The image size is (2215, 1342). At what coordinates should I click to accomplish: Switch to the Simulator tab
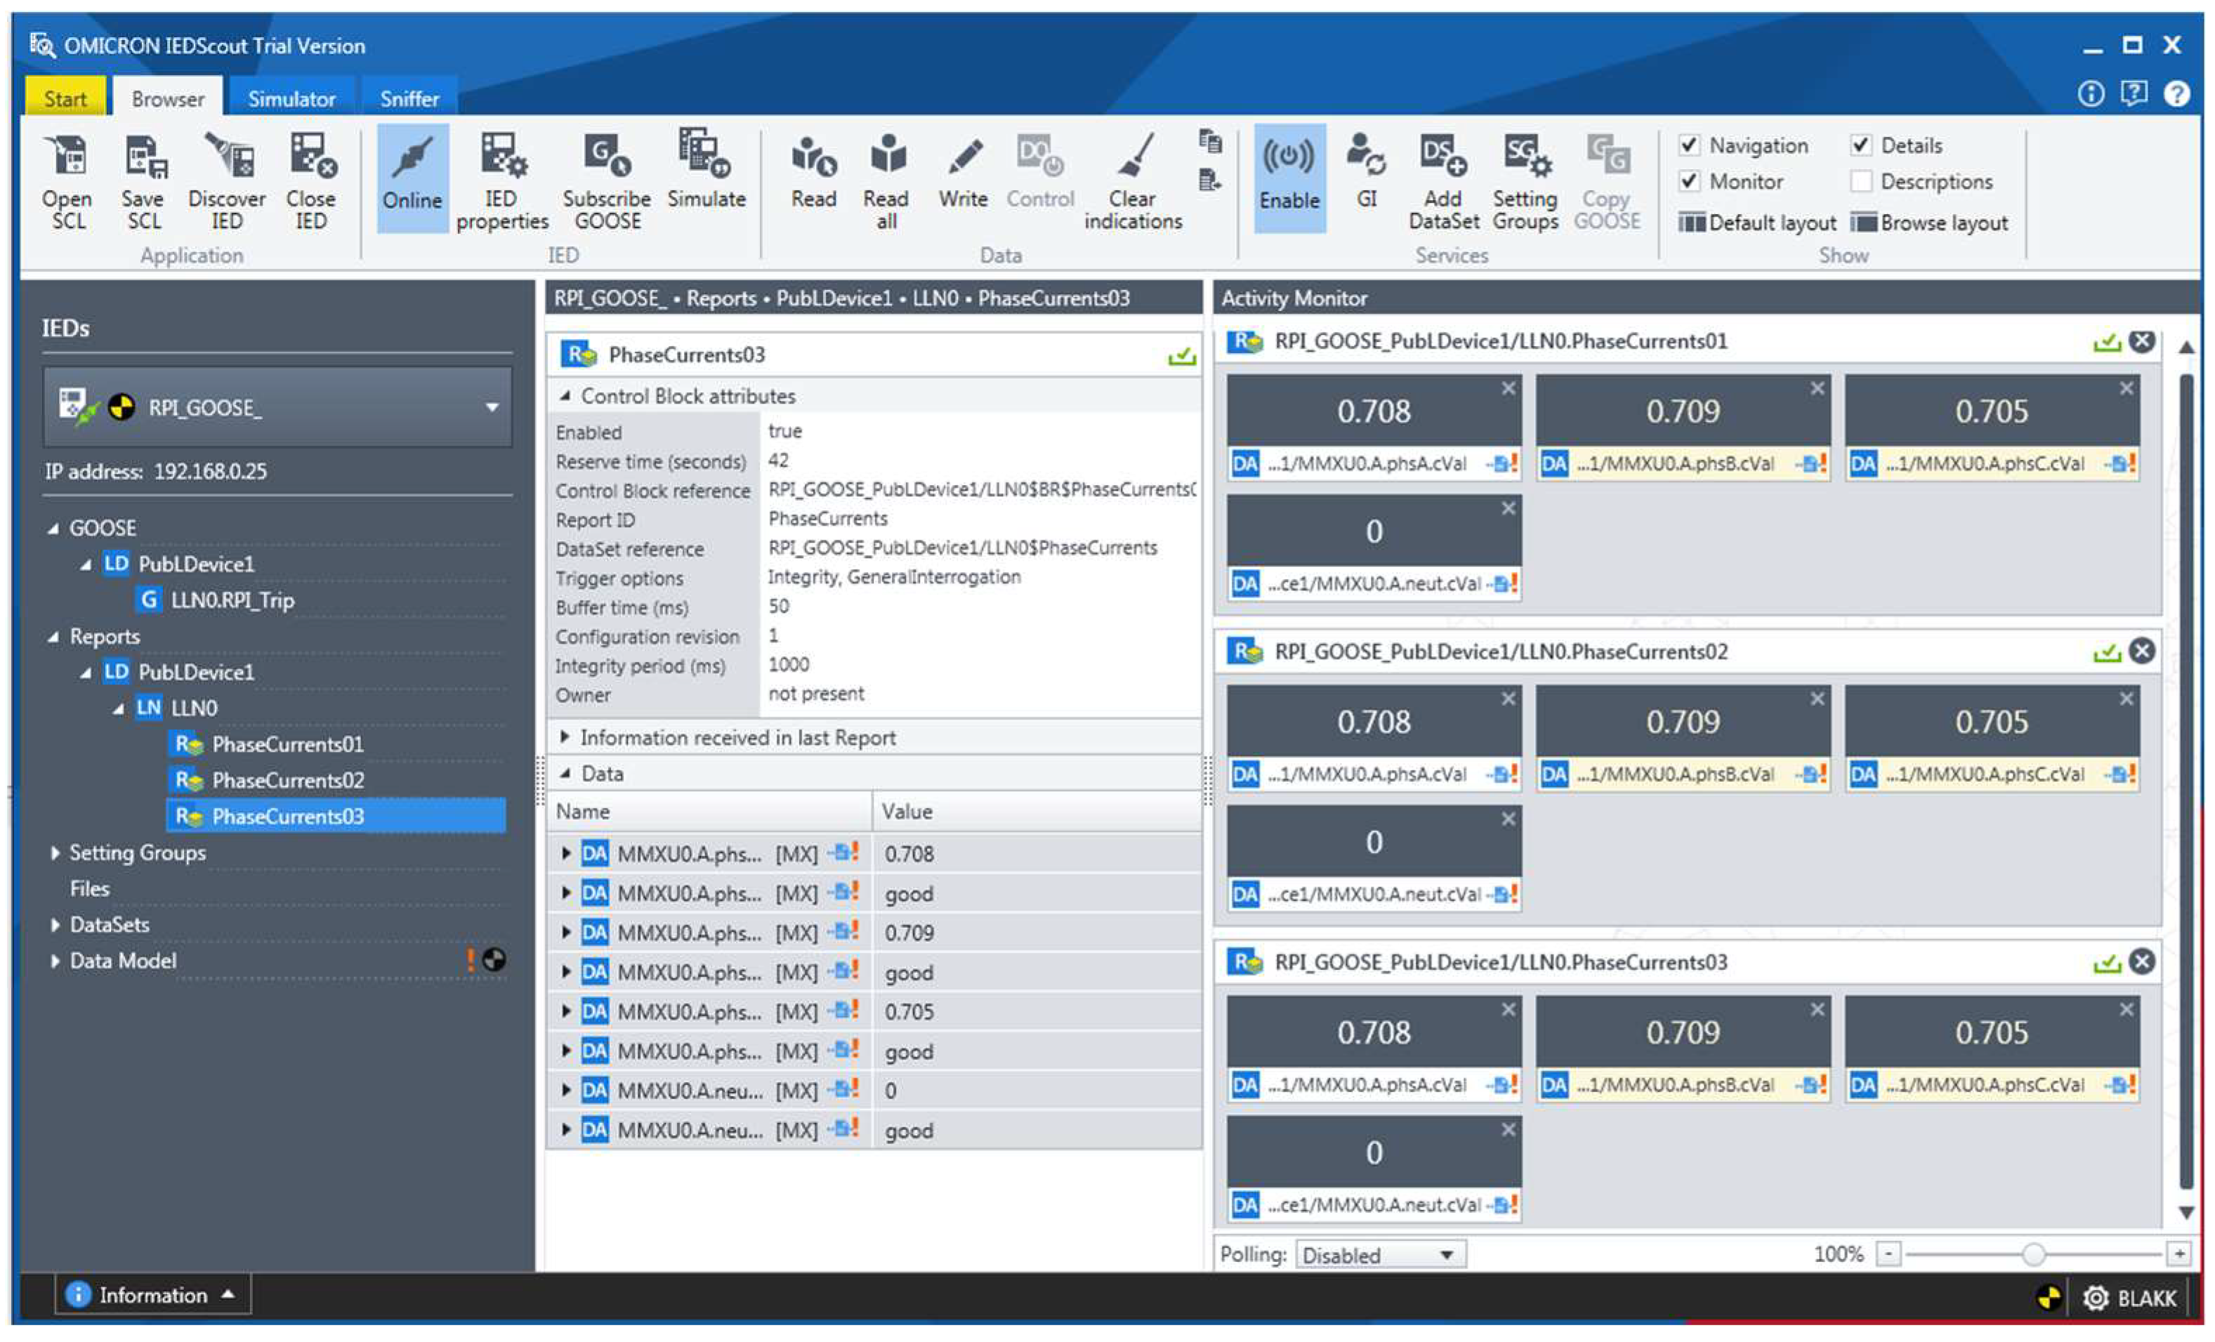click(x=291, y=99)
